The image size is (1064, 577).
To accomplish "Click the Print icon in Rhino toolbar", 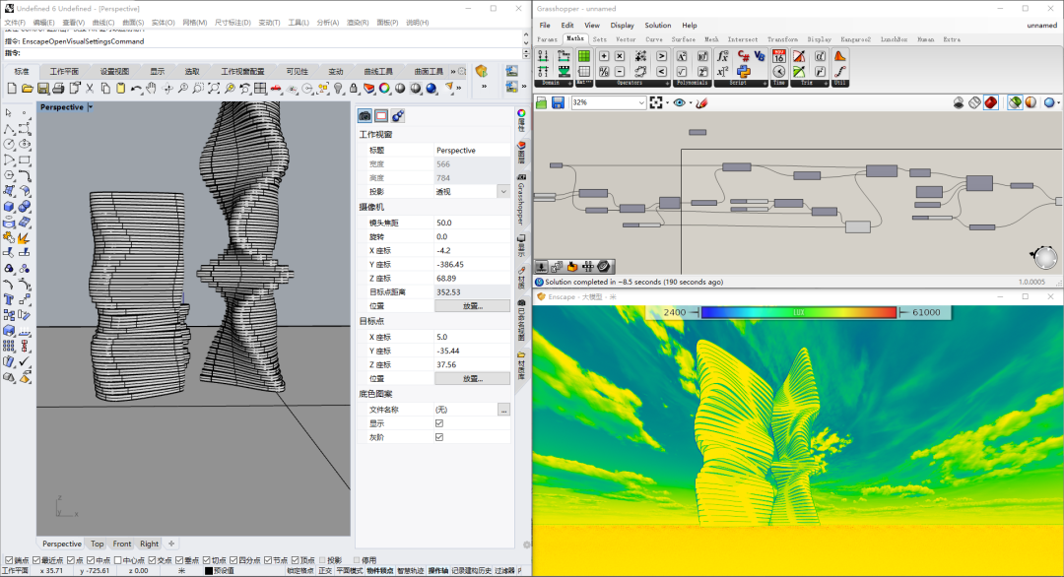I will tap(58, 89).
